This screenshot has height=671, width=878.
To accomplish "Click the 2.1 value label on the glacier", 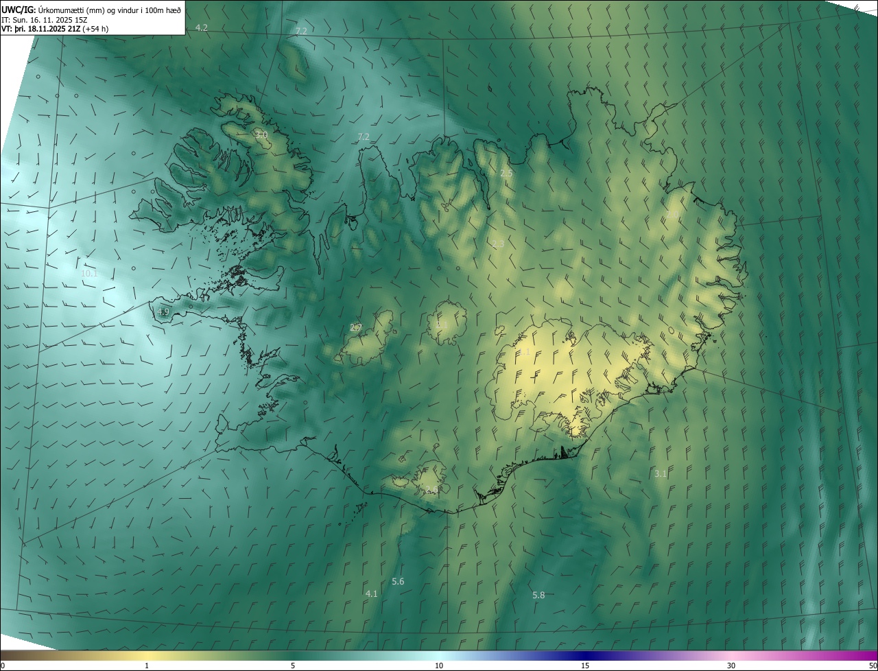I will pos(442,325).
